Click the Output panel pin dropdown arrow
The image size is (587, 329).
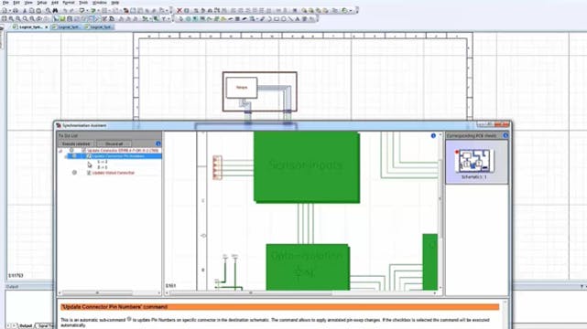click(x=582, y=286)
